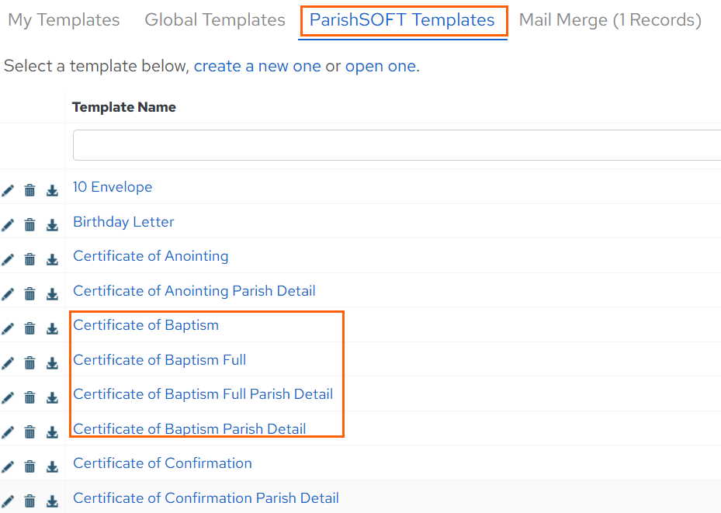Open Certificate of Anointing template link
Image resolution: width=721 pixels, height=513 pixels.
point(151,256)
